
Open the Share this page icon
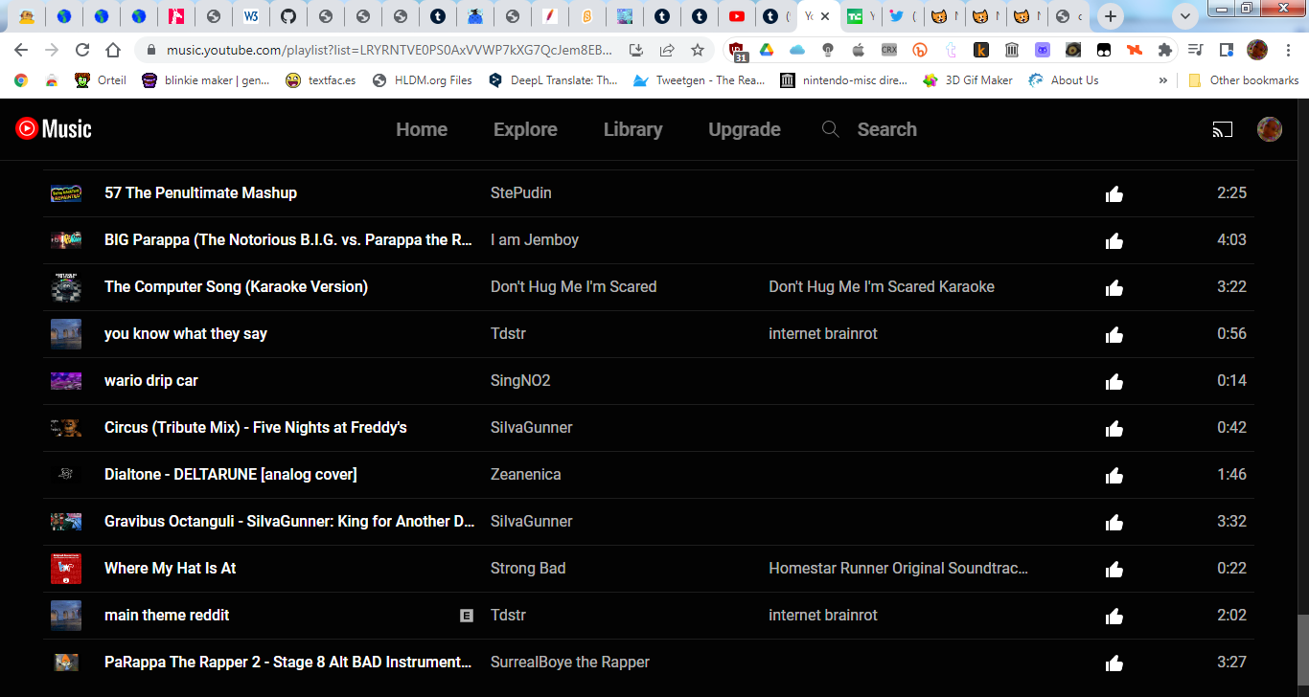click(667, 50)
